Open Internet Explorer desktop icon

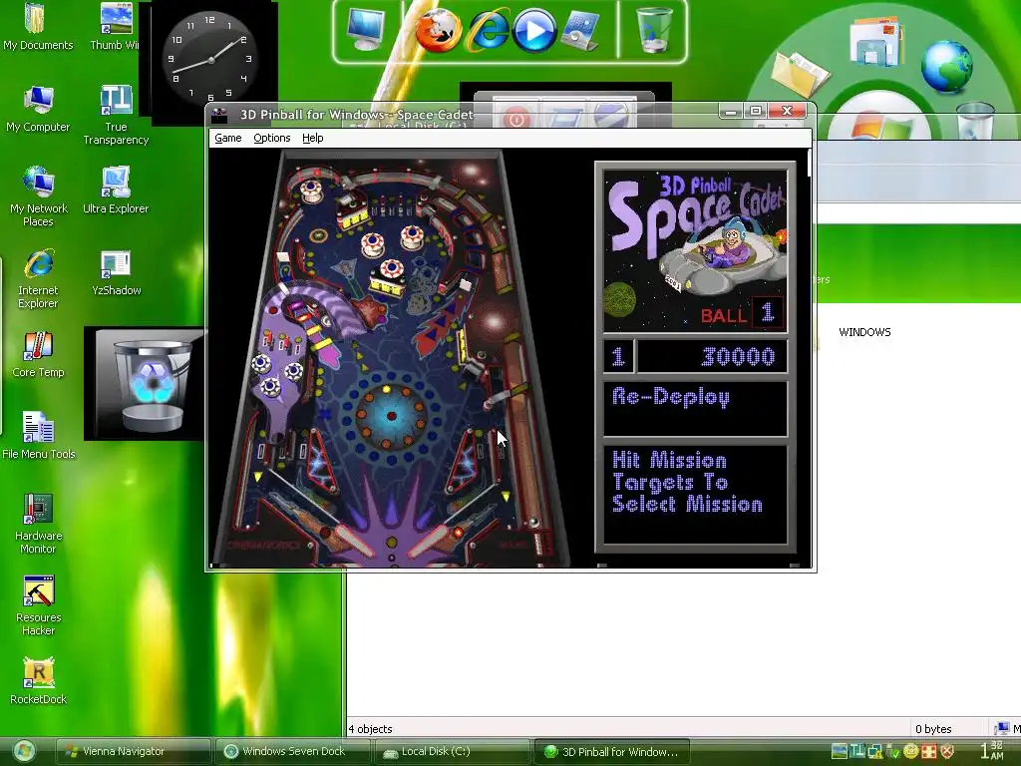pyautogui.click(x=38, y=279)
